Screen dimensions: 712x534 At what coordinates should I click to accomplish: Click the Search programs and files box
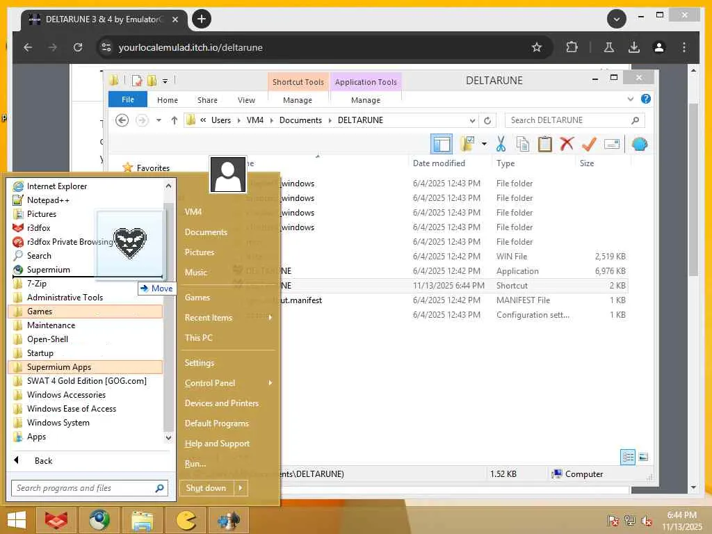tap(90, 488)
